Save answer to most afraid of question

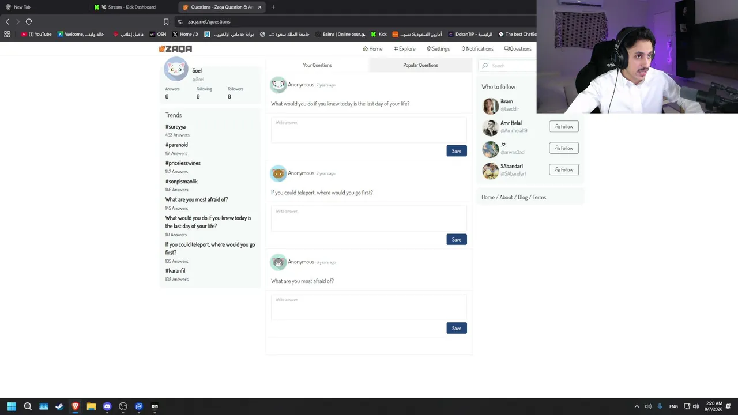tap(457, 329)
